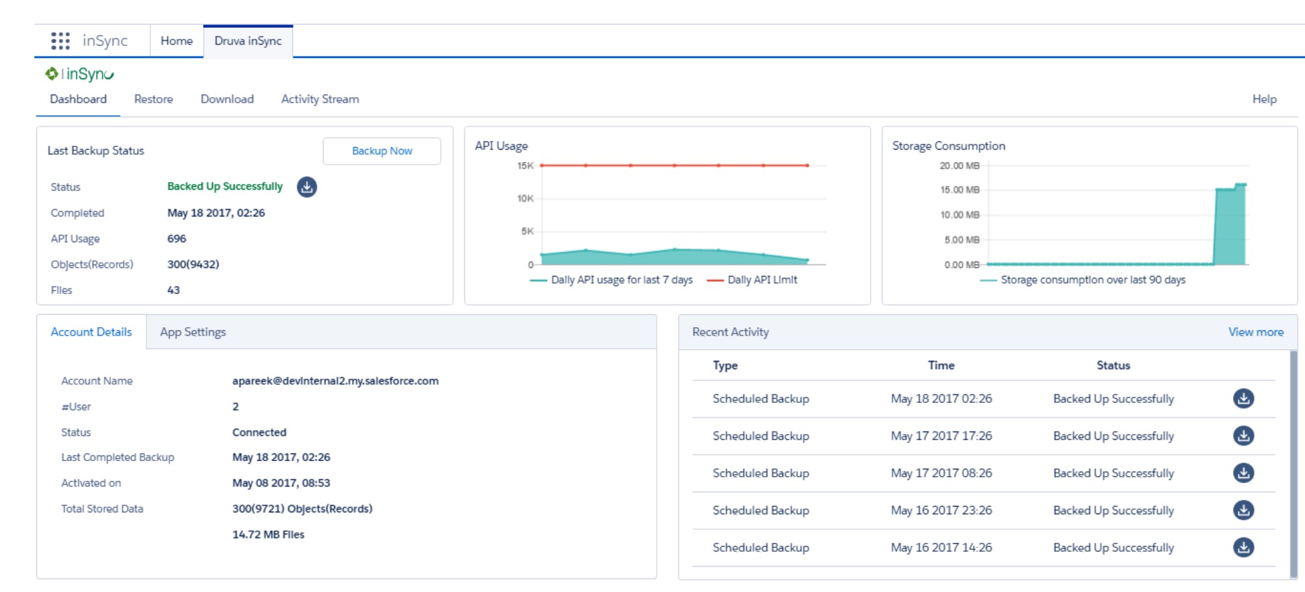Click the green inSync logo

pos(79,74)
